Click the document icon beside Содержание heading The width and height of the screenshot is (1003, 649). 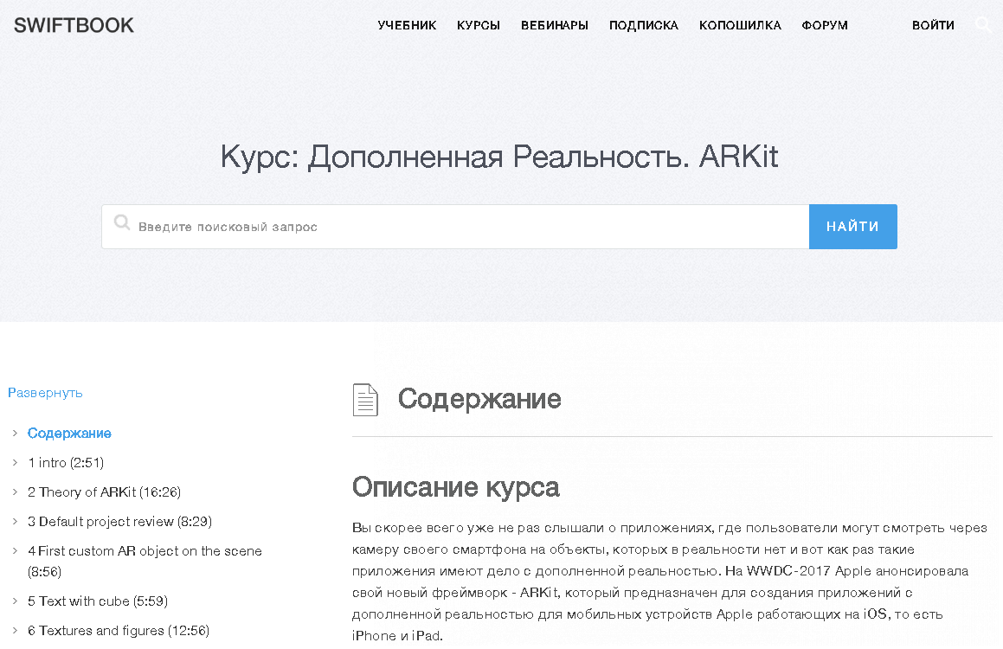(x=365, y=400)
